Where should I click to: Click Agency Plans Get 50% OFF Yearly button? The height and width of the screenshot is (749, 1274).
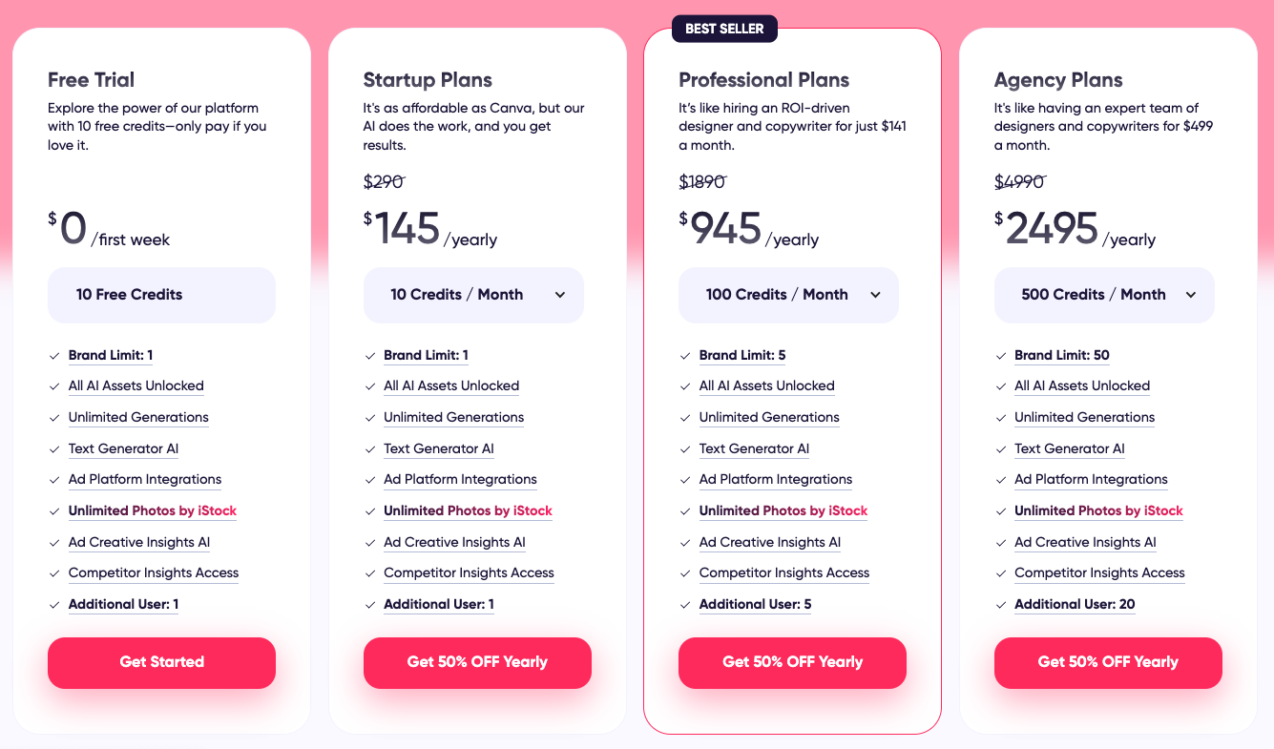click(x=1108, y=662)
